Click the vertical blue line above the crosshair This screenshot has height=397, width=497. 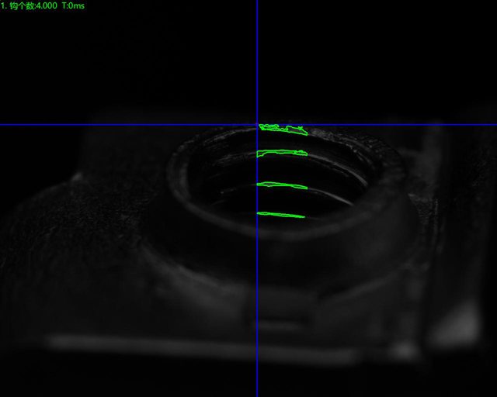click(257, 62)
